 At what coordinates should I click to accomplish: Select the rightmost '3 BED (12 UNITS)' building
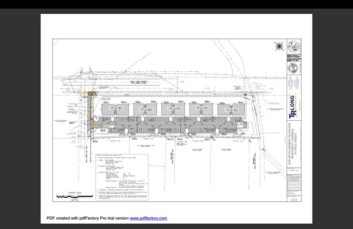click(231, 109)
